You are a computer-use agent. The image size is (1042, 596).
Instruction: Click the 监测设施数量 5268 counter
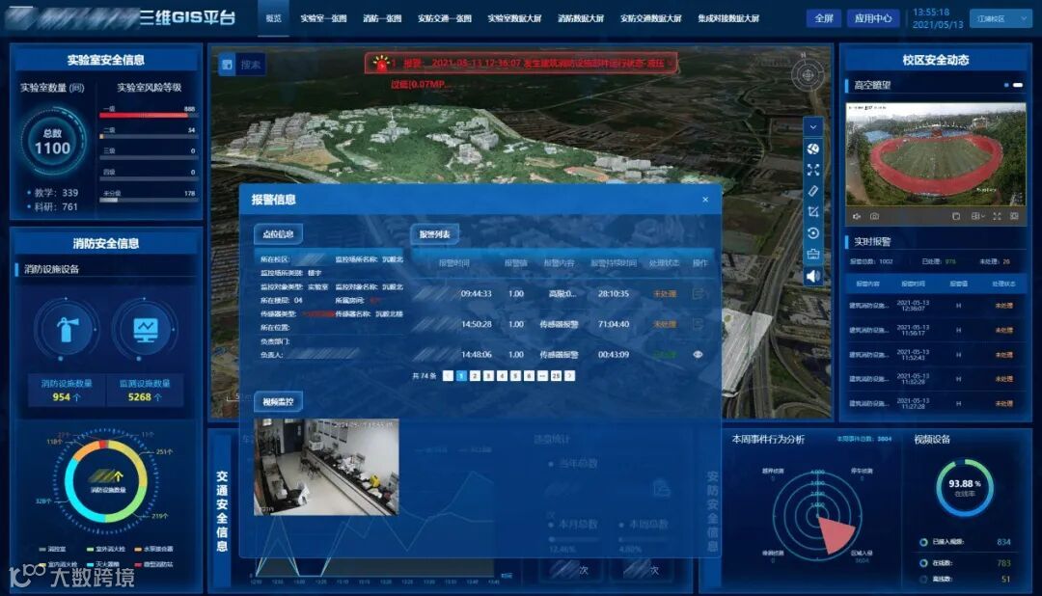144,391
